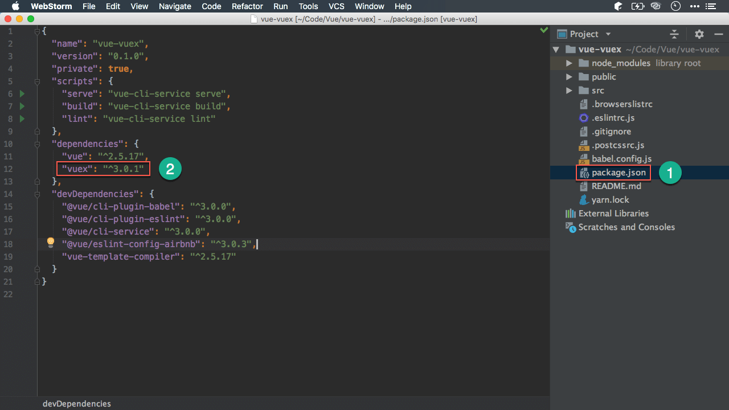Run the serve script gutter arrow
729x410 pixels.
[22, 93]
